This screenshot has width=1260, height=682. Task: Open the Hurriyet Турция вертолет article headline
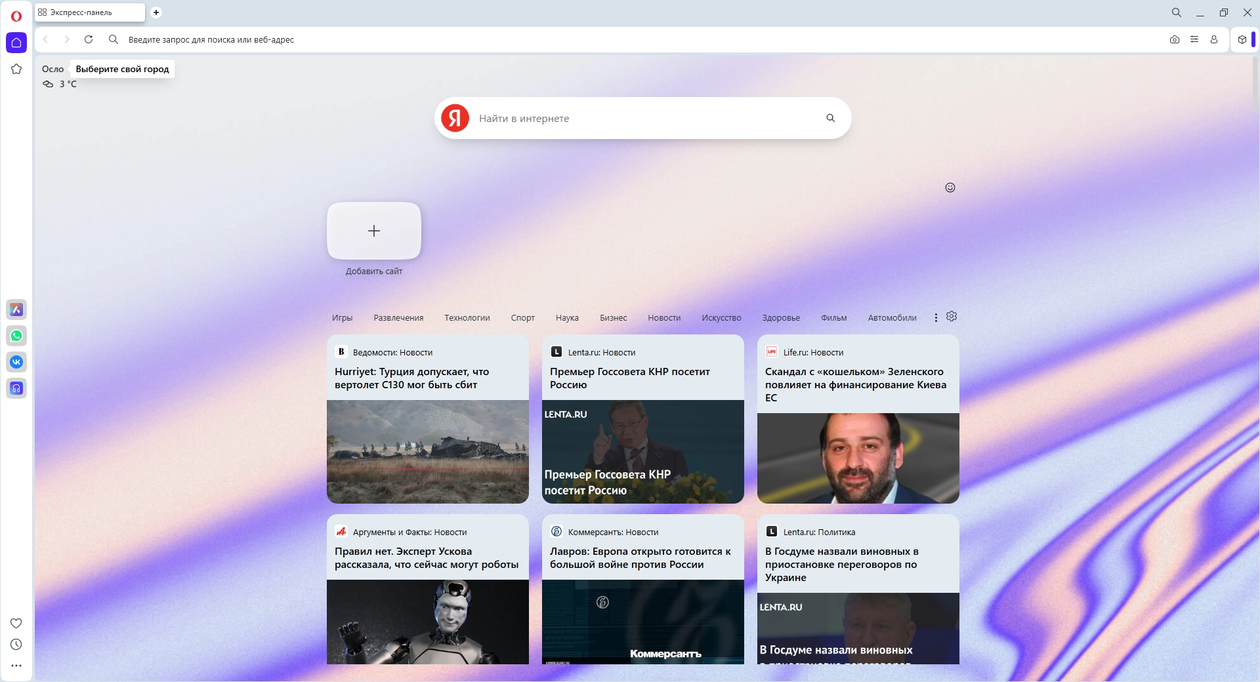click(x=412, y=378)
